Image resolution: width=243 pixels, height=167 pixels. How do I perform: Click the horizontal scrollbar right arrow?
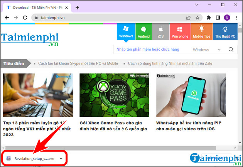(235, 148)
